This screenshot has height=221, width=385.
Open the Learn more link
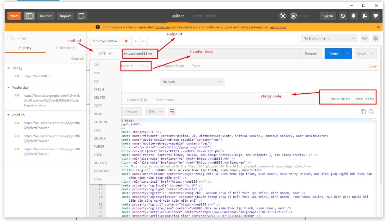point(278,27)
